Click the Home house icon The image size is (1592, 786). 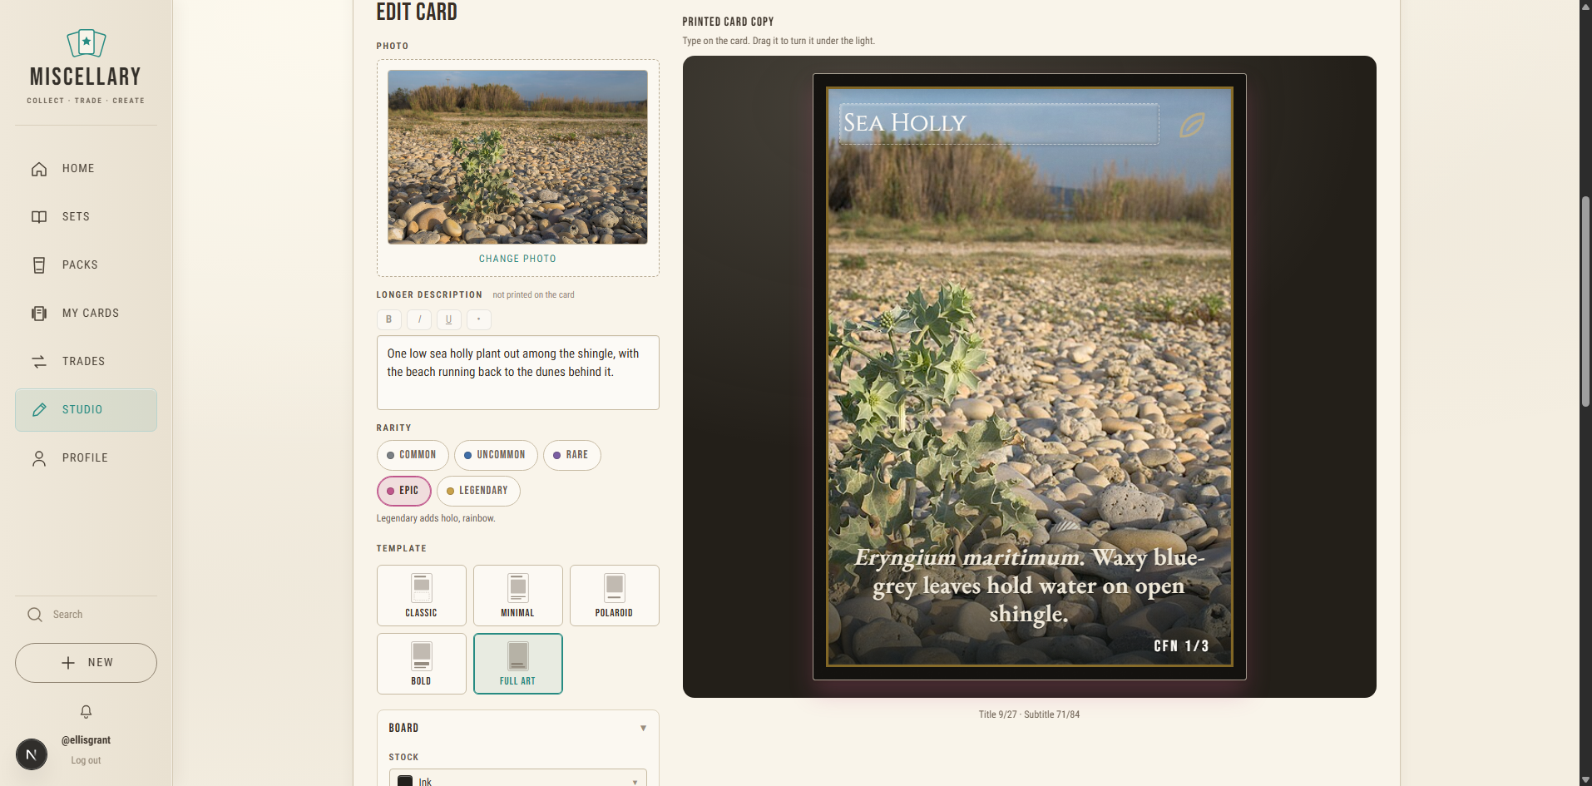tap(39, 169)
